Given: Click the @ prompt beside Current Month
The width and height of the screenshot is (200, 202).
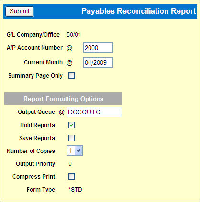Looking at the screenshot, I should [69, 62].
